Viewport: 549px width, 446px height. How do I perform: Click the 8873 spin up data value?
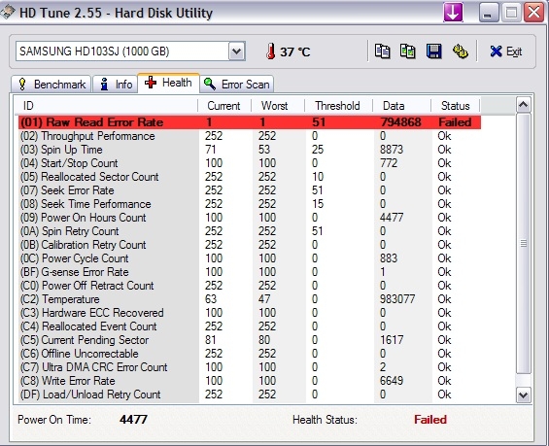point(392,150)
